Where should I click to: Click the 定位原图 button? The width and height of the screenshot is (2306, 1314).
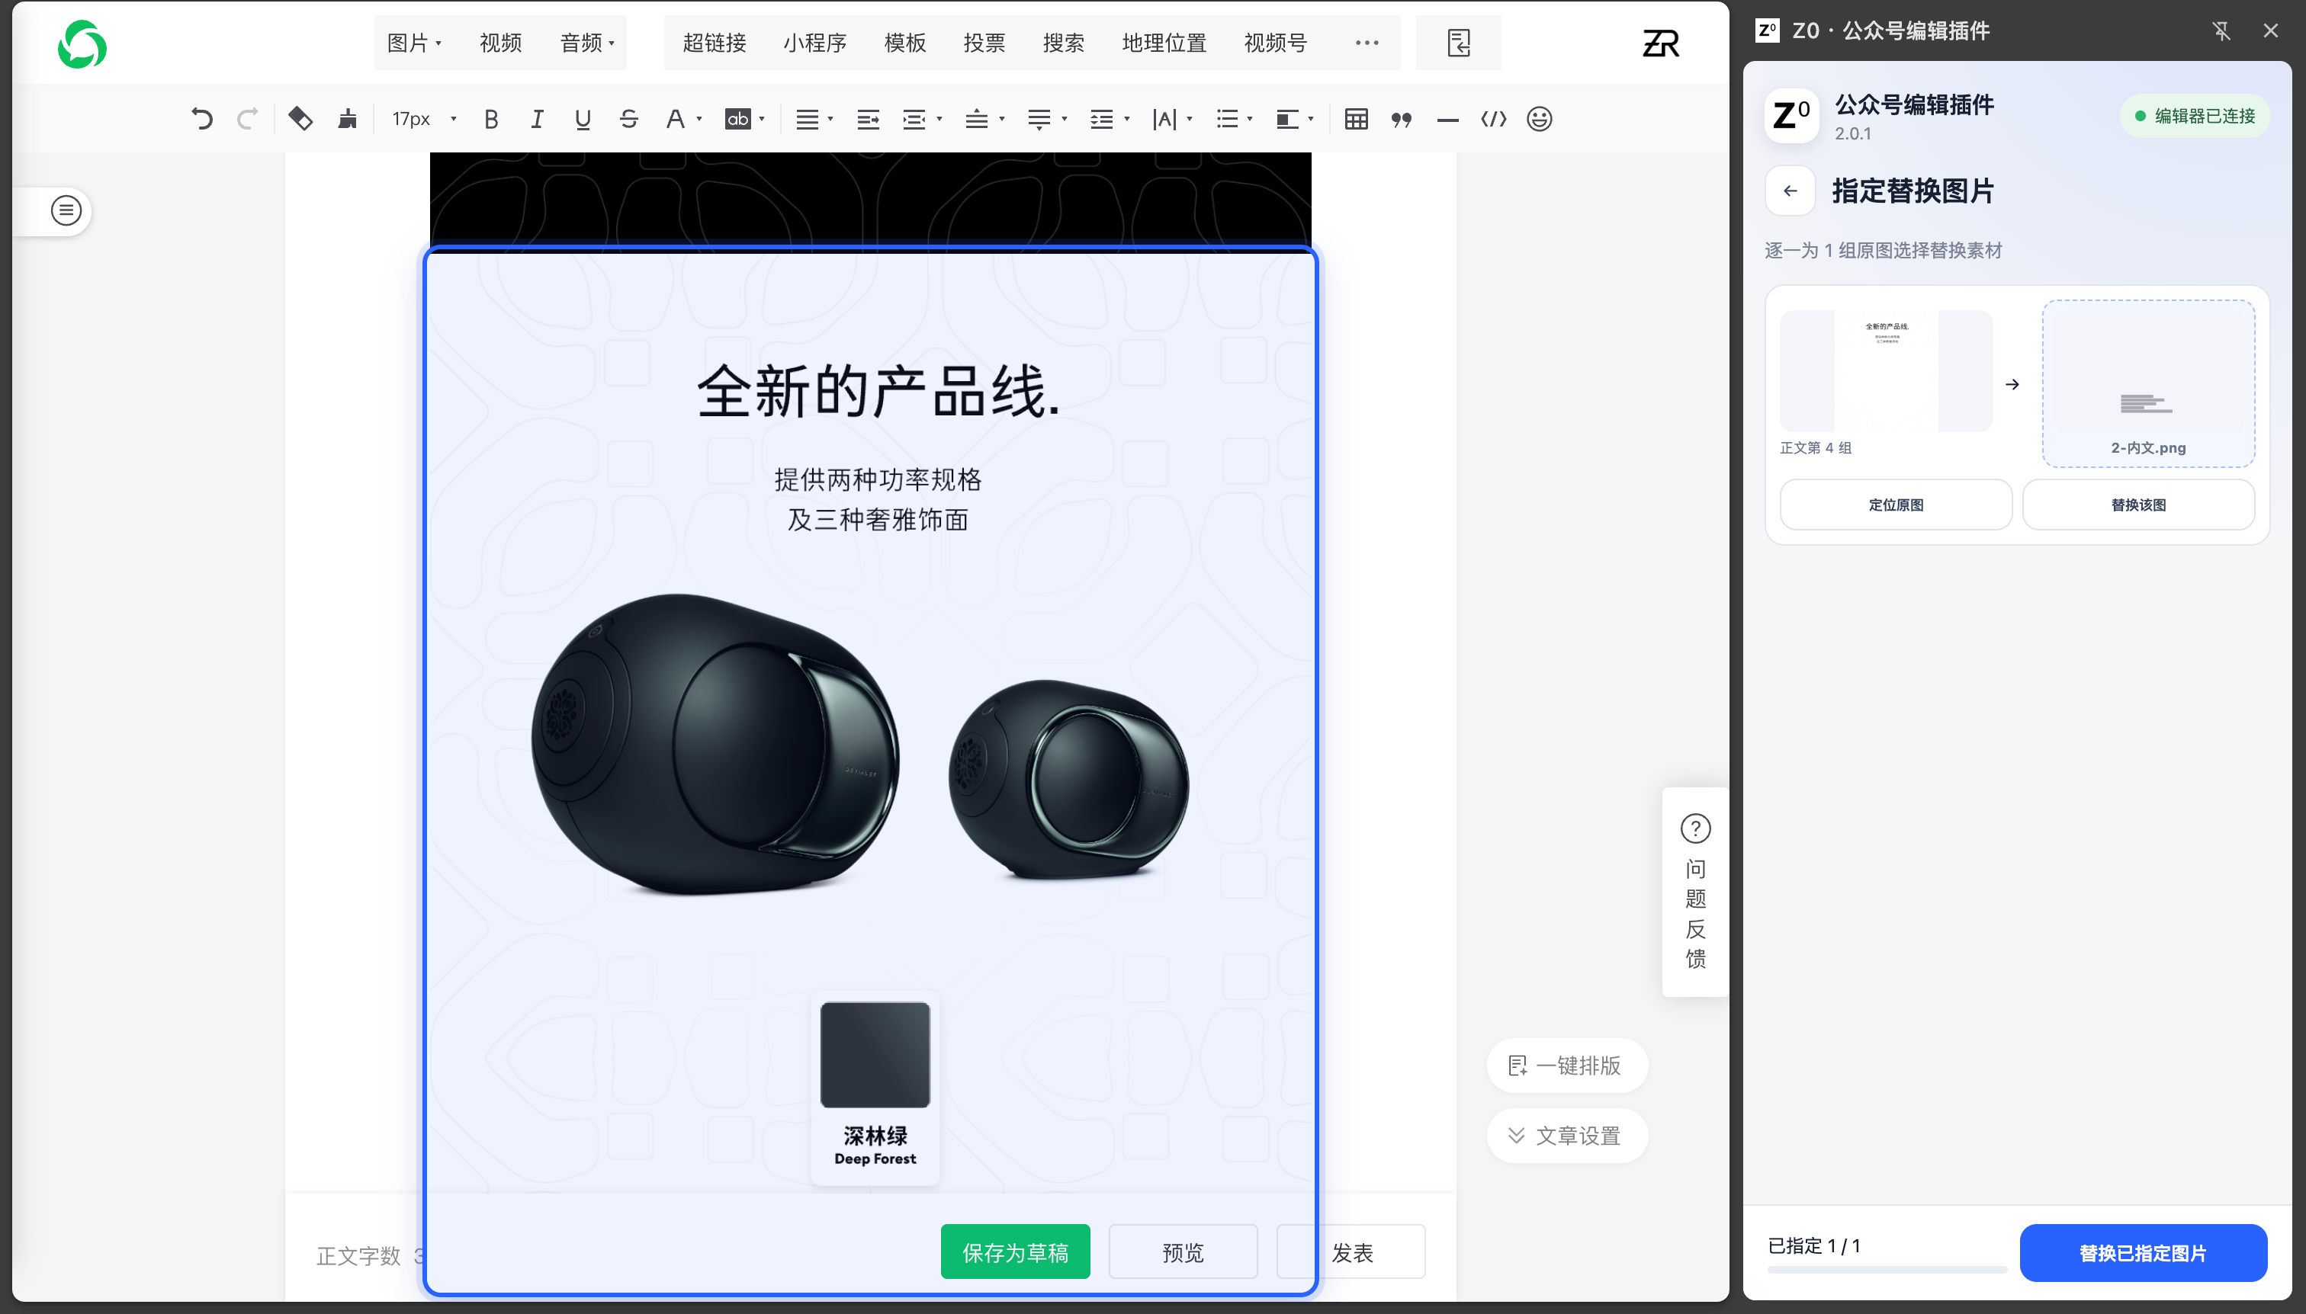click(1895, 505)
